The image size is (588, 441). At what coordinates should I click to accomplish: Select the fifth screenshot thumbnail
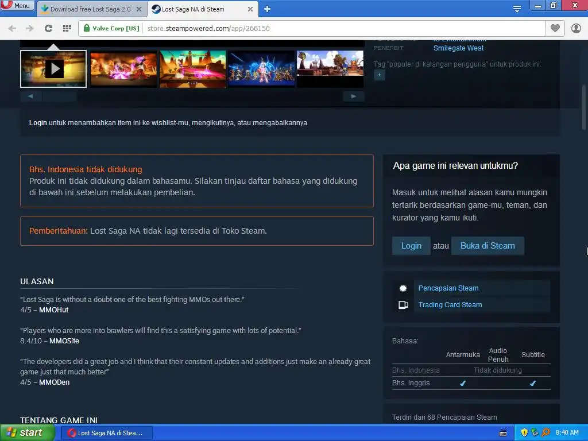pyautogui.click(x=330, y=69)
